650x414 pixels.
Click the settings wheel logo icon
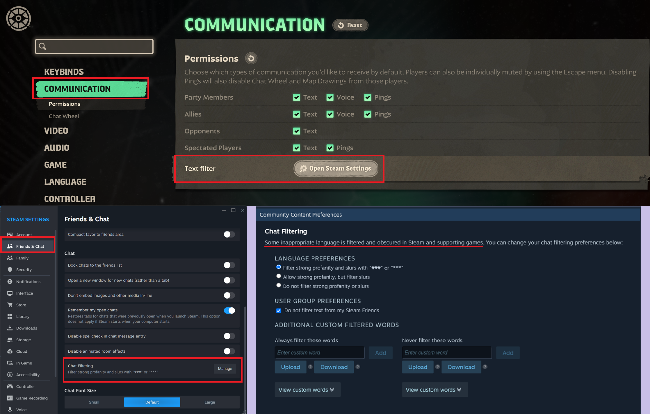tap(18, 18)
